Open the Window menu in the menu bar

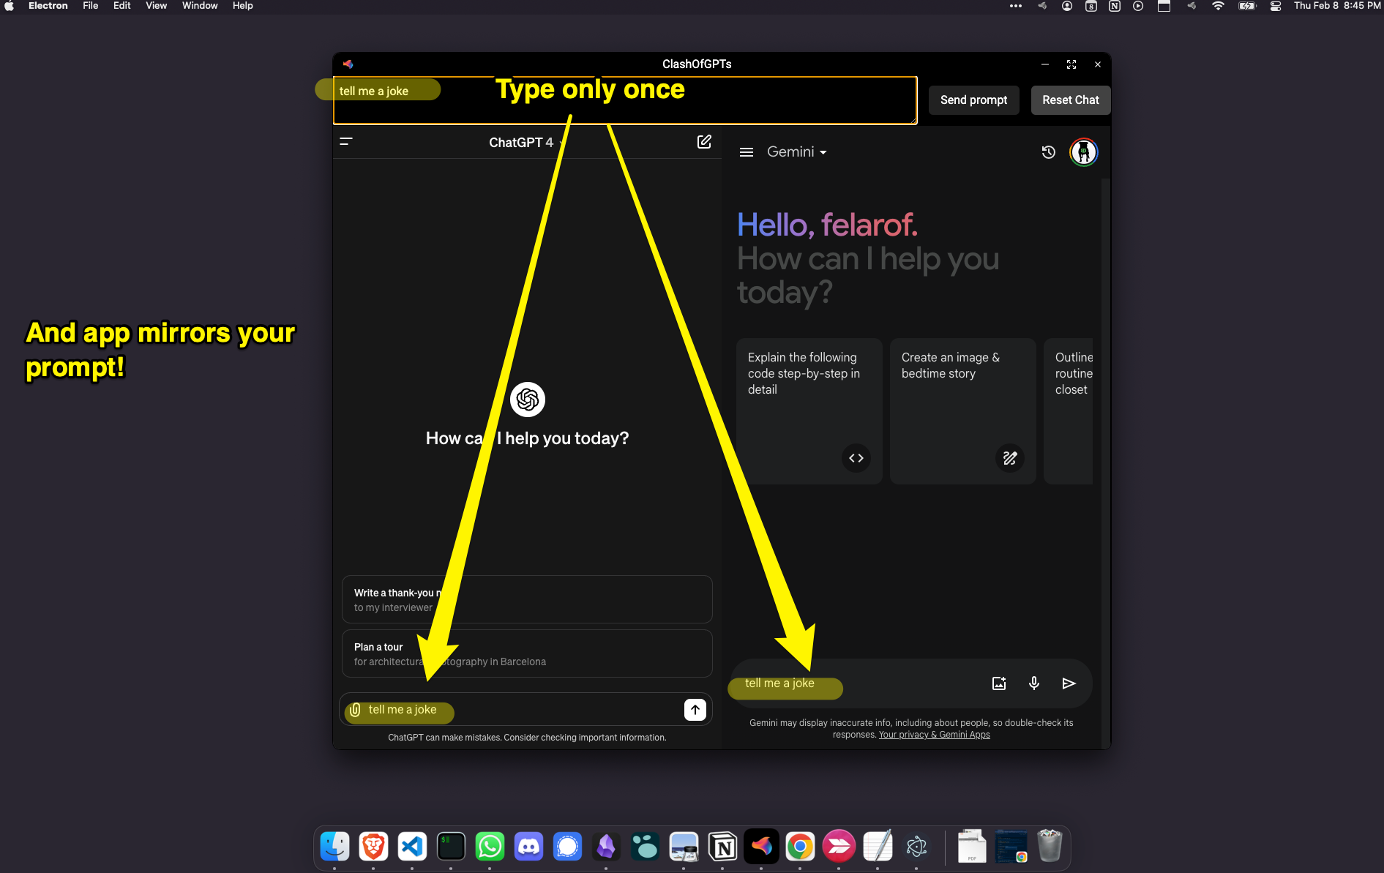tap(199, 6)
